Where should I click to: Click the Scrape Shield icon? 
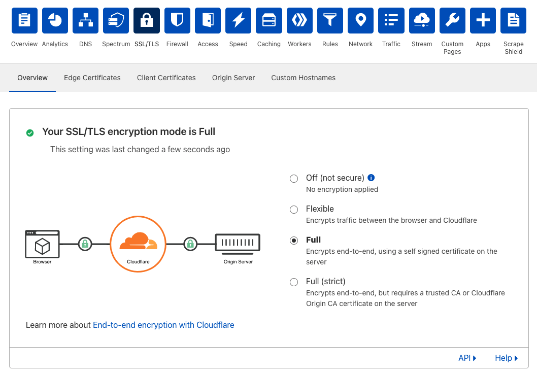pyautogui.click(x=513, y=20)
